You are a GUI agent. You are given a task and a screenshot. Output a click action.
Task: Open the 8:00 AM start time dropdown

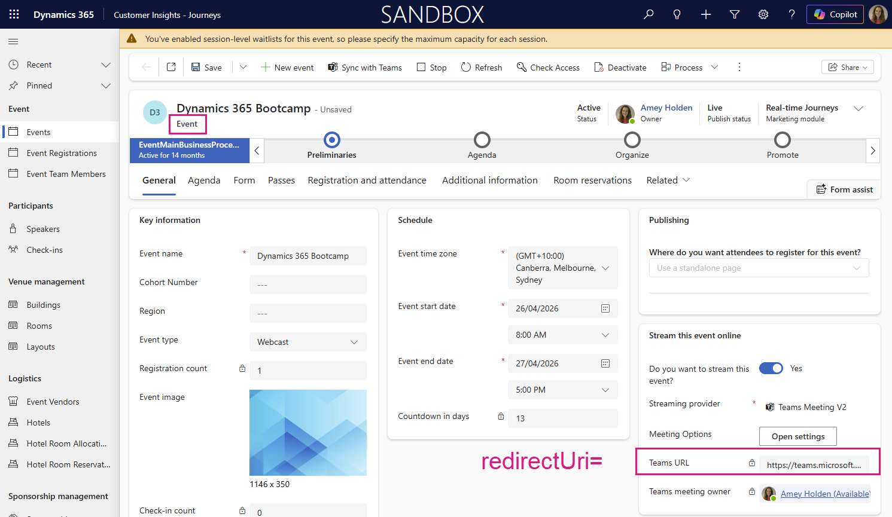click(563, 335)
